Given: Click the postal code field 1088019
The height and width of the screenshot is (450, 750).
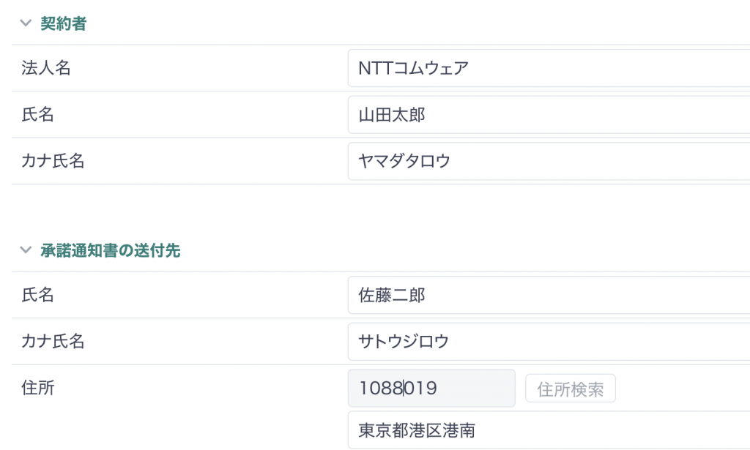Looking at the screenshot, I should click(431, 388).
